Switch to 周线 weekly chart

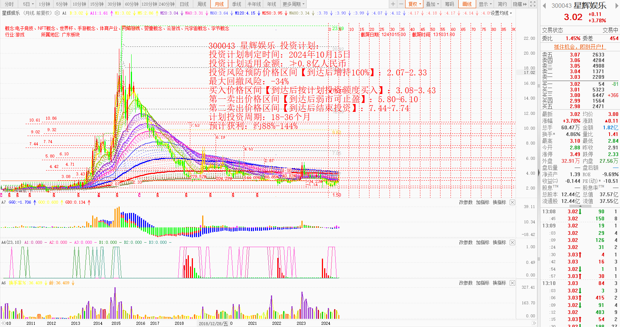pyautogui.click(x=202, y=4)
